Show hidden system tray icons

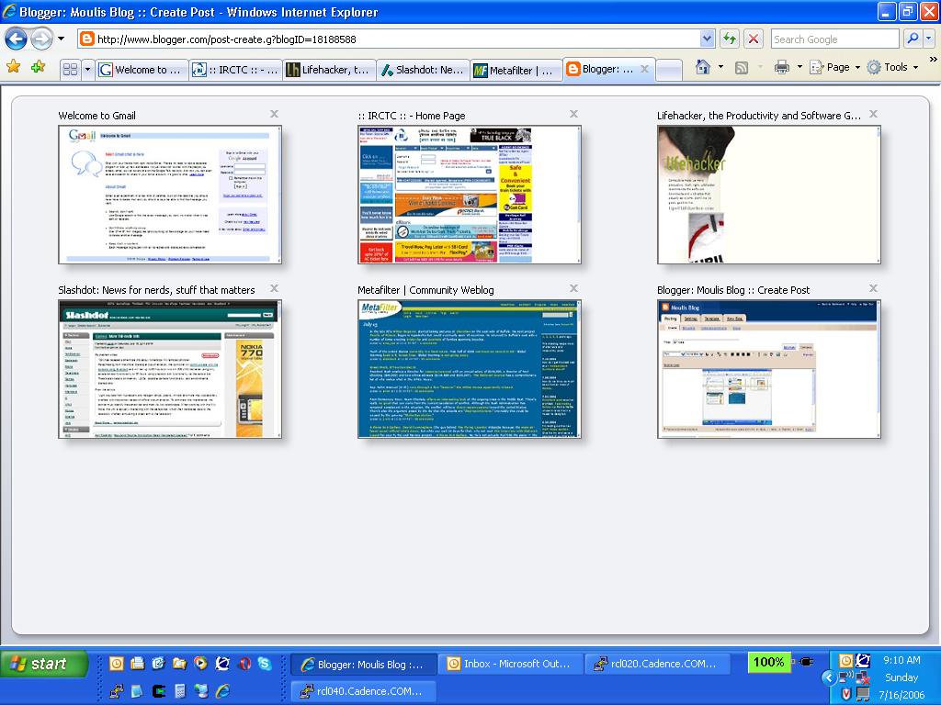[x=828, y=678]
